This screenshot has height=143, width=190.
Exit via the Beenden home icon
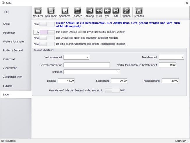(x=139, y=11)
